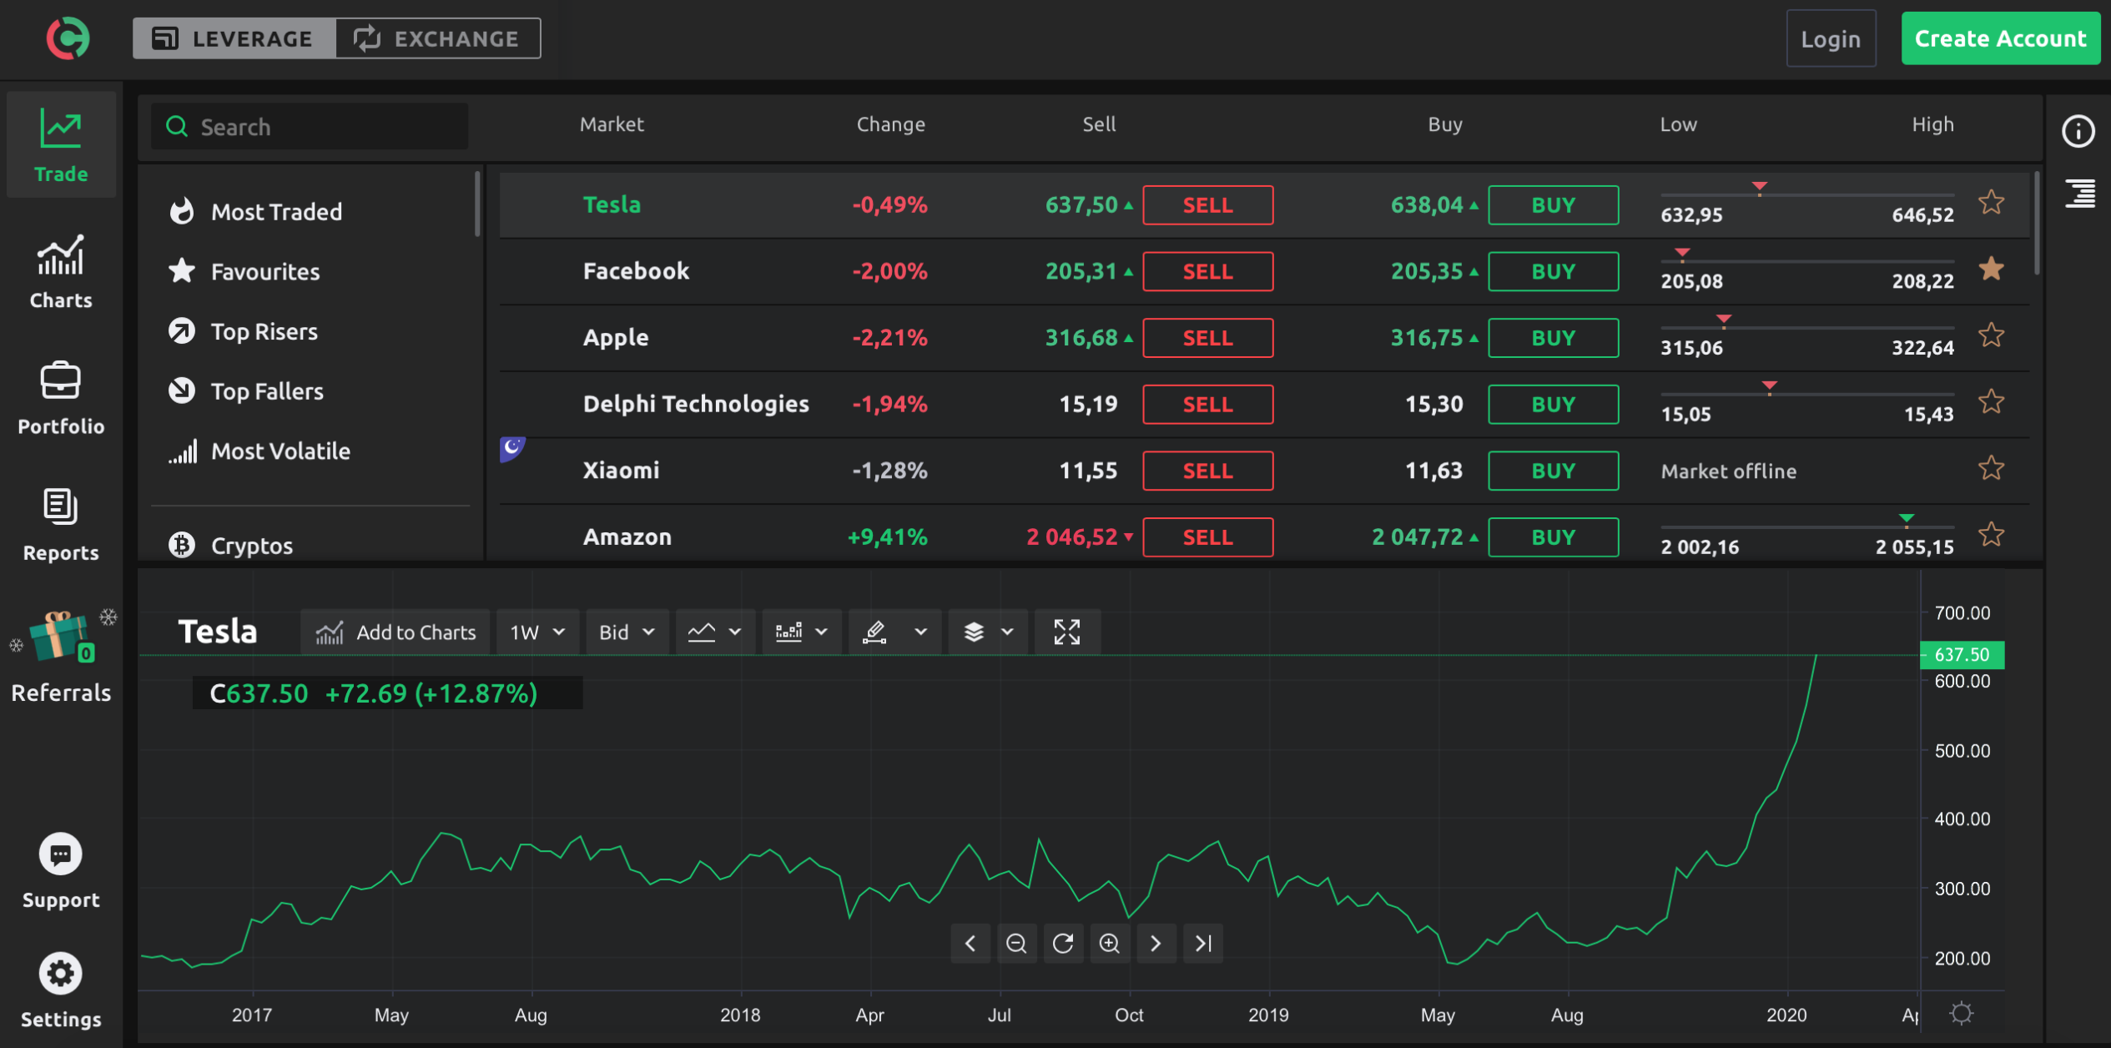Image resolution: width=2111 pixels, height=1048 pixels.
Task: Zoom in the chart
Action: pyautogui.click(x=1110, y=944)
